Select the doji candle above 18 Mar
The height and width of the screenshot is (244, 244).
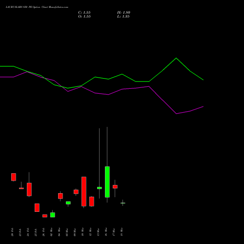(123, 203)
